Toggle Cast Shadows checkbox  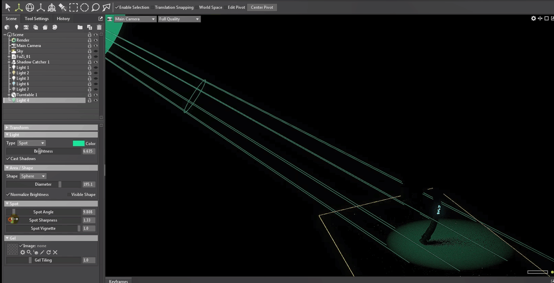pyautogui.click(x=8, y=158)
